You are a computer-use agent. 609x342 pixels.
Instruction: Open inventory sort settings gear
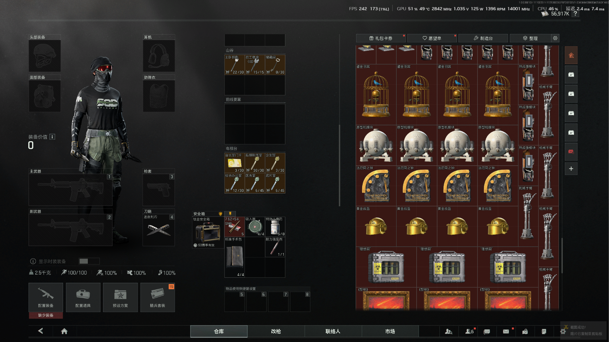(555, 38)
